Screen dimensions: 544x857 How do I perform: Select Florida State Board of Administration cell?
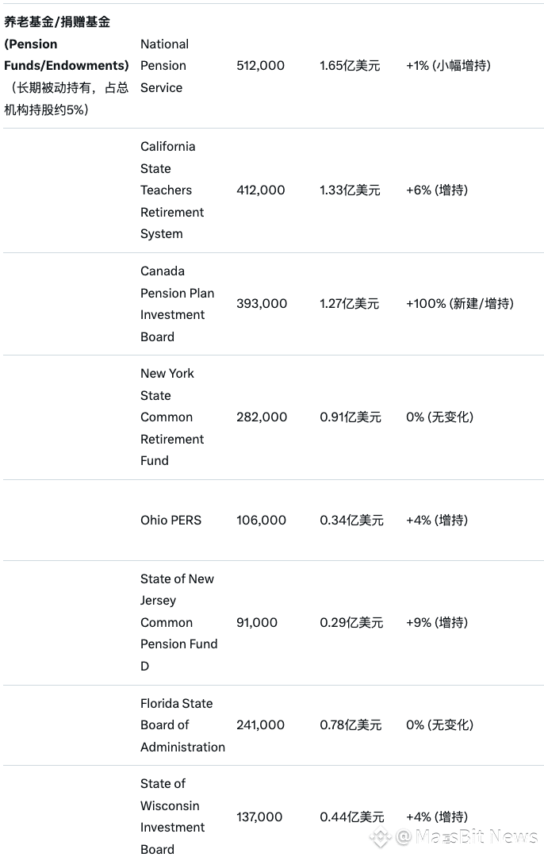pyautogui.click(x=182, y=725)
